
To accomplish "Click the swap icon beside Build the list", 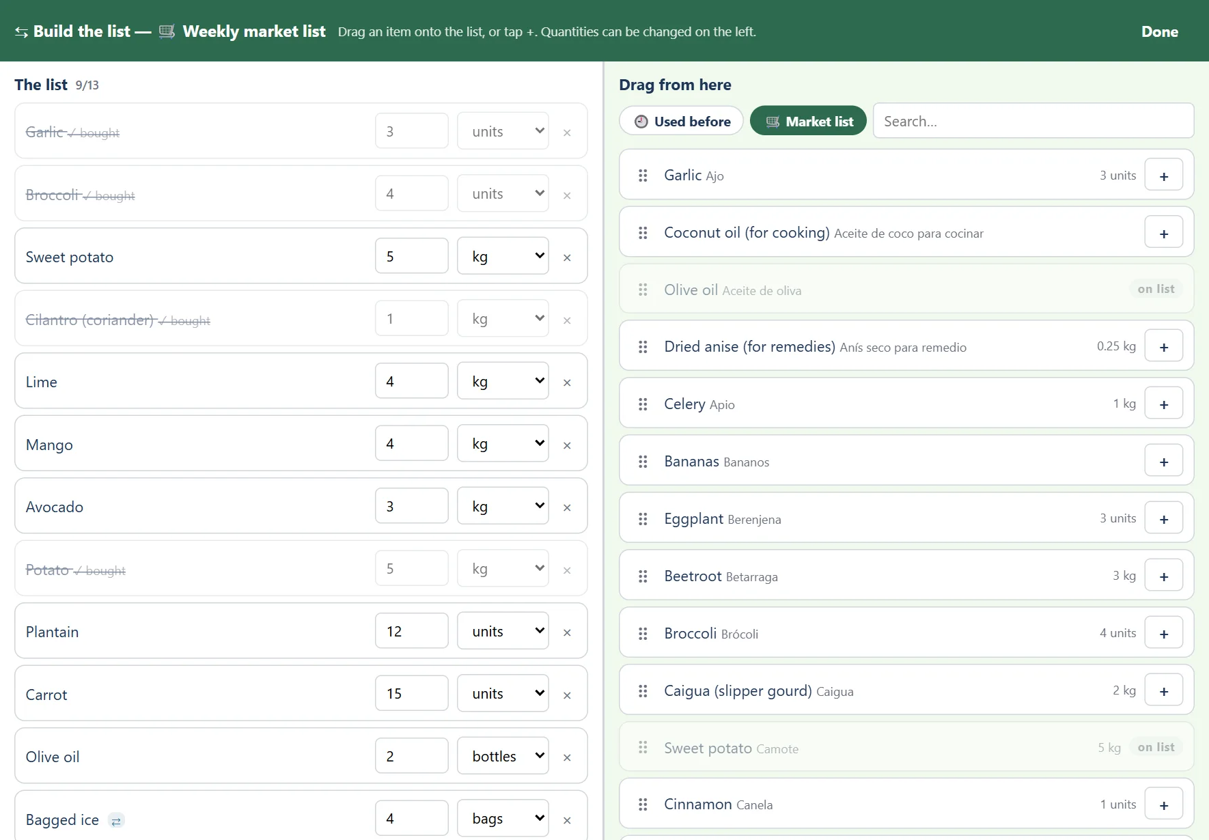I will (21, 32).
